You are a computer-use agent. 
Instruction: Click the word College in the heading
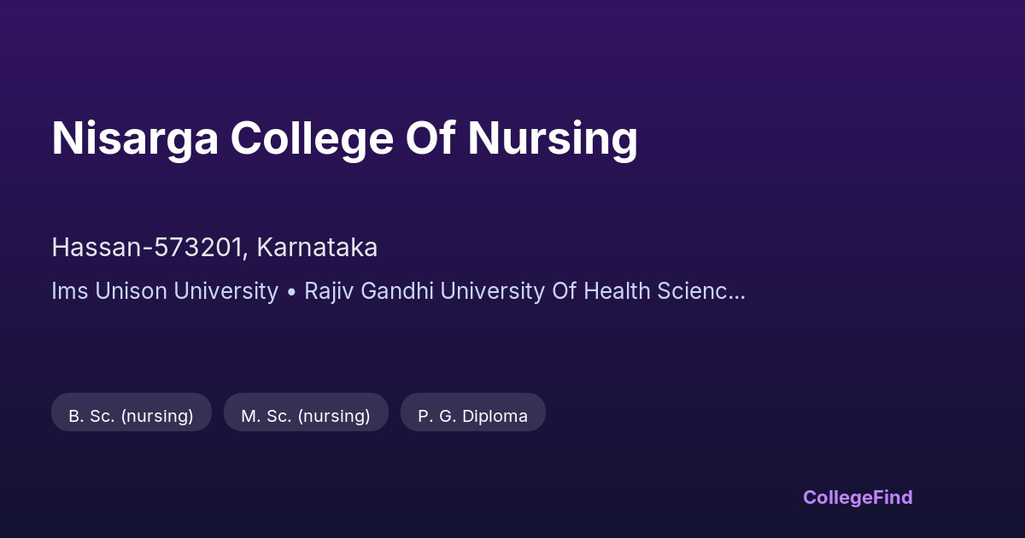[x=312, y=137]
